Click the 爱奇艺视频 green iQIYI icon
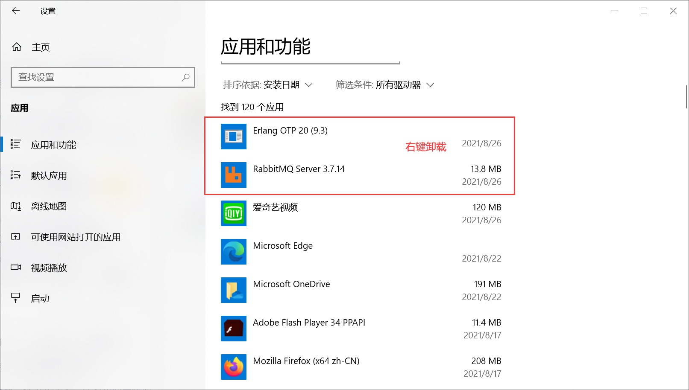Image resolution: width=689 pixels, height=390 pixels. [234, 213]
